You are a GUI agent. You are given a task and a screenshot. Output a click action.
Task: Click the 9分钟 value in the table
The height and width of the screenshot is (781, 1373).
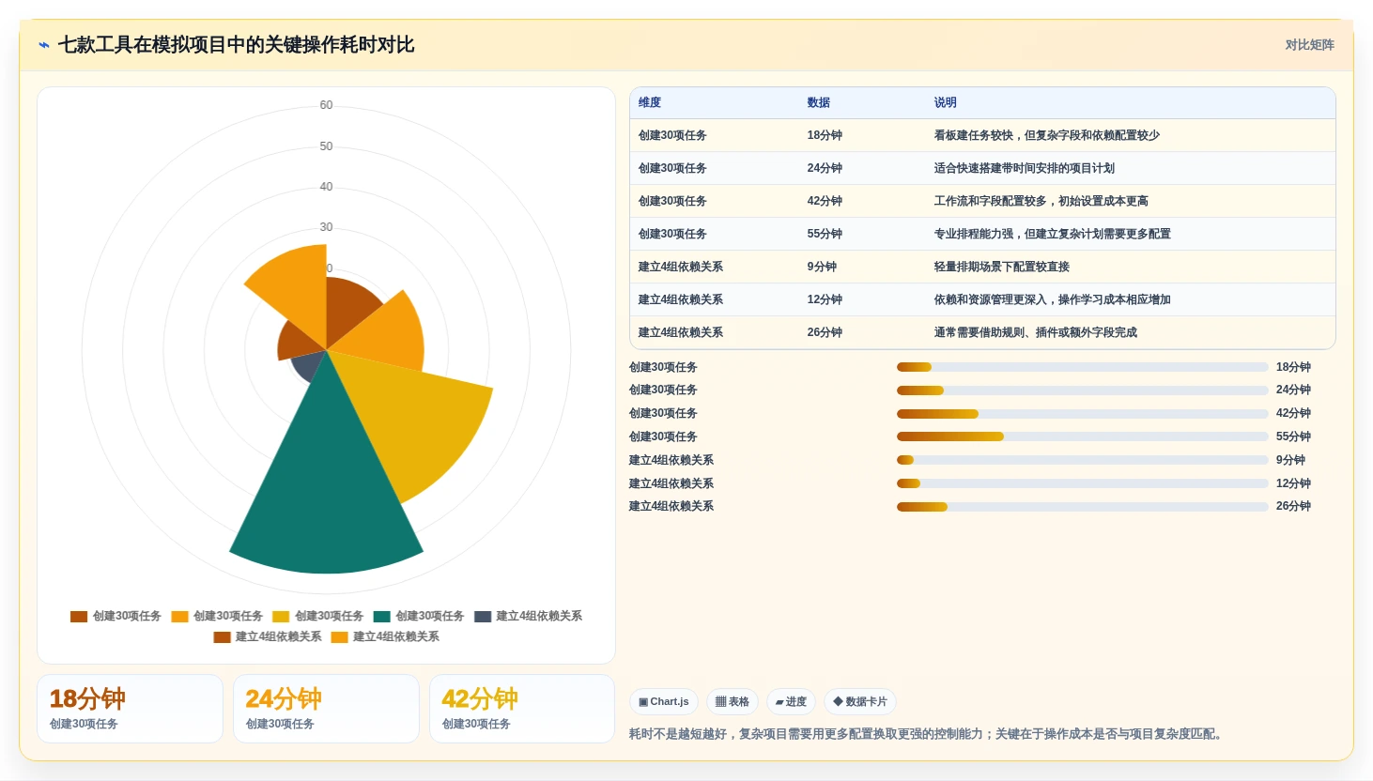[x=822, y=268]
